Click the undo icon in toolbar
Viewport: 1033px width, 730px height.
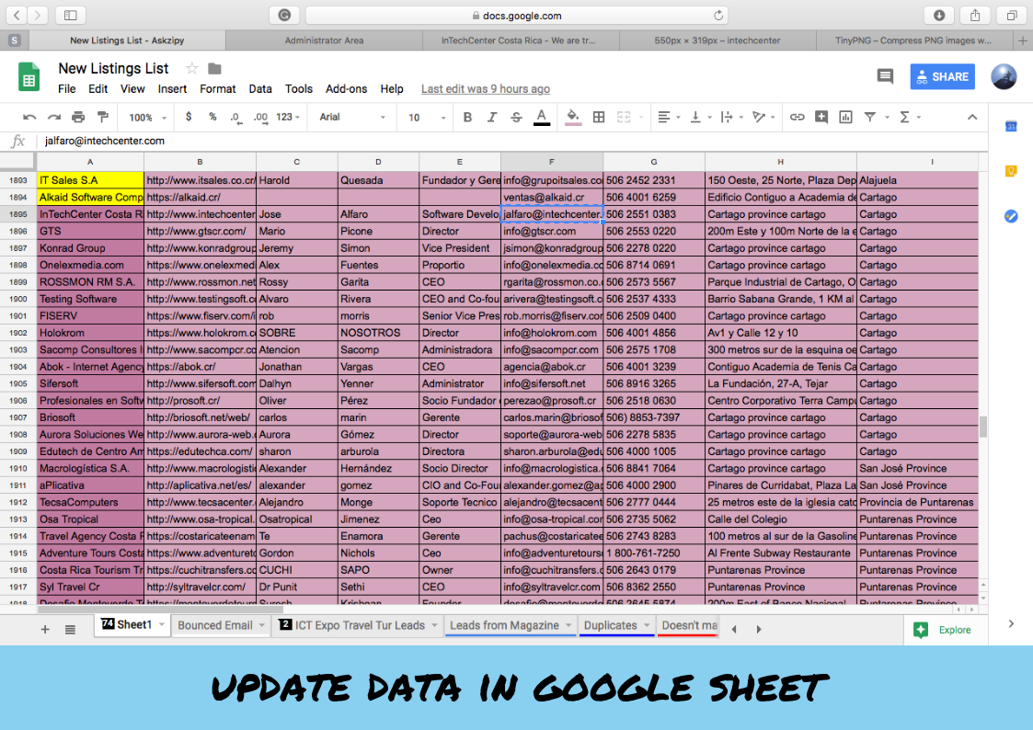29,118
